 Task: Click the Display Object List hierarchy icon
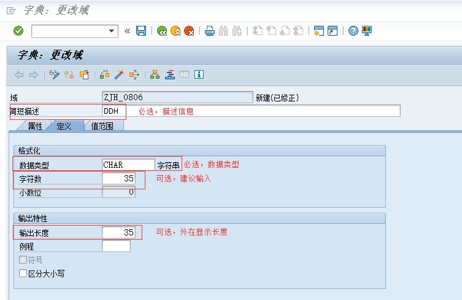click(x=155, y=75)
